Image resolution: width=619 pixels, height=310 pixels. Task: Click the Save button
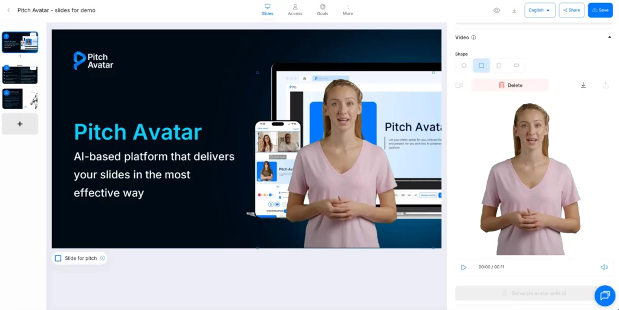pos(600,10)
